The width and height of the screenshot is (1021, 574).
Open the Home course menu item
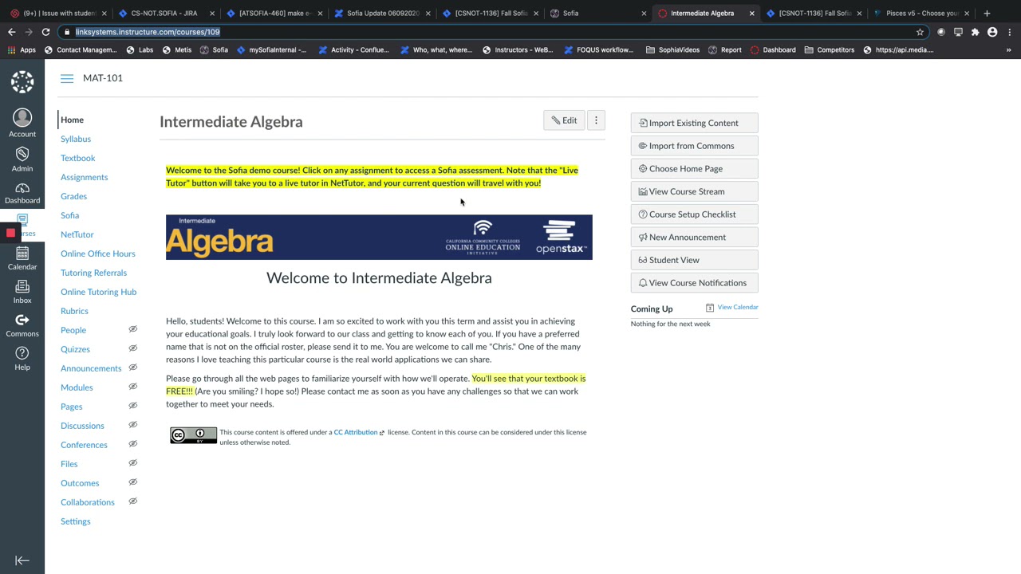72,120
